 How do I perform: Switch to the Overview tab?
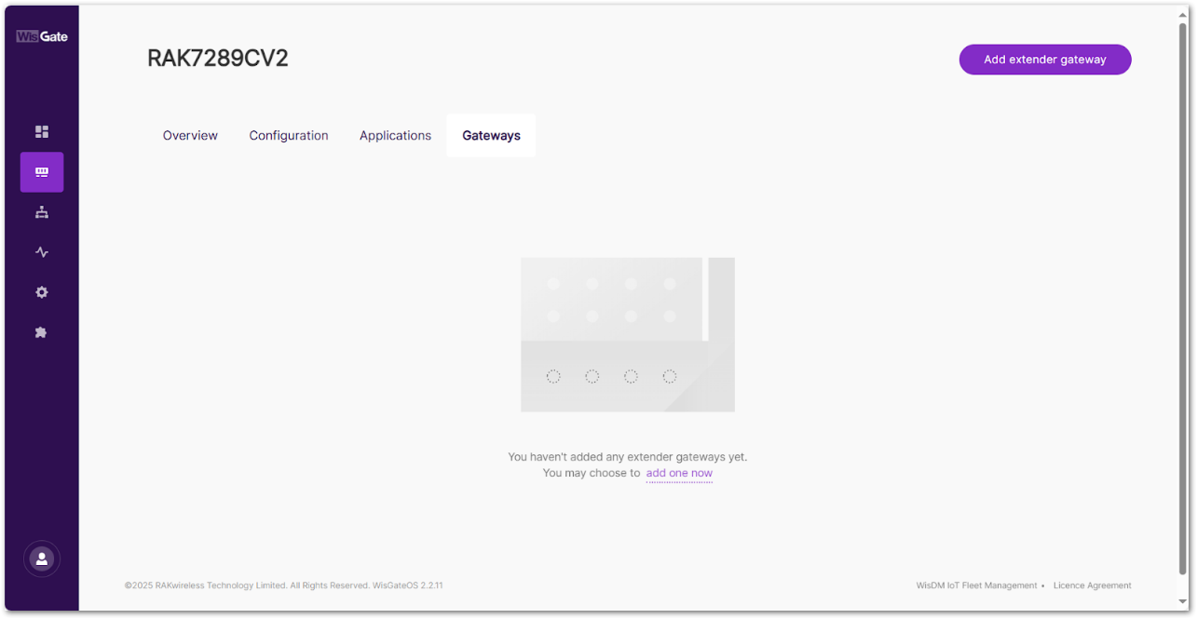[x=190, y=135]
